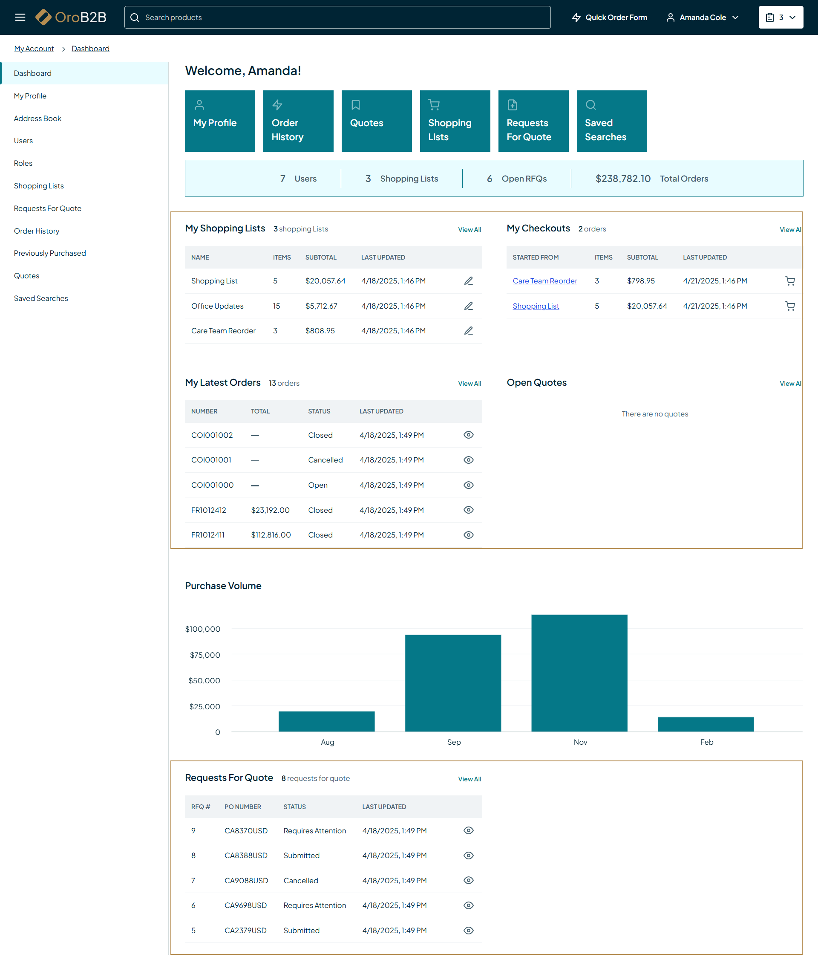View RFQ 9 CA8370USD eye icon
Screen dimensions: 818x977
(x=468, y=830)
